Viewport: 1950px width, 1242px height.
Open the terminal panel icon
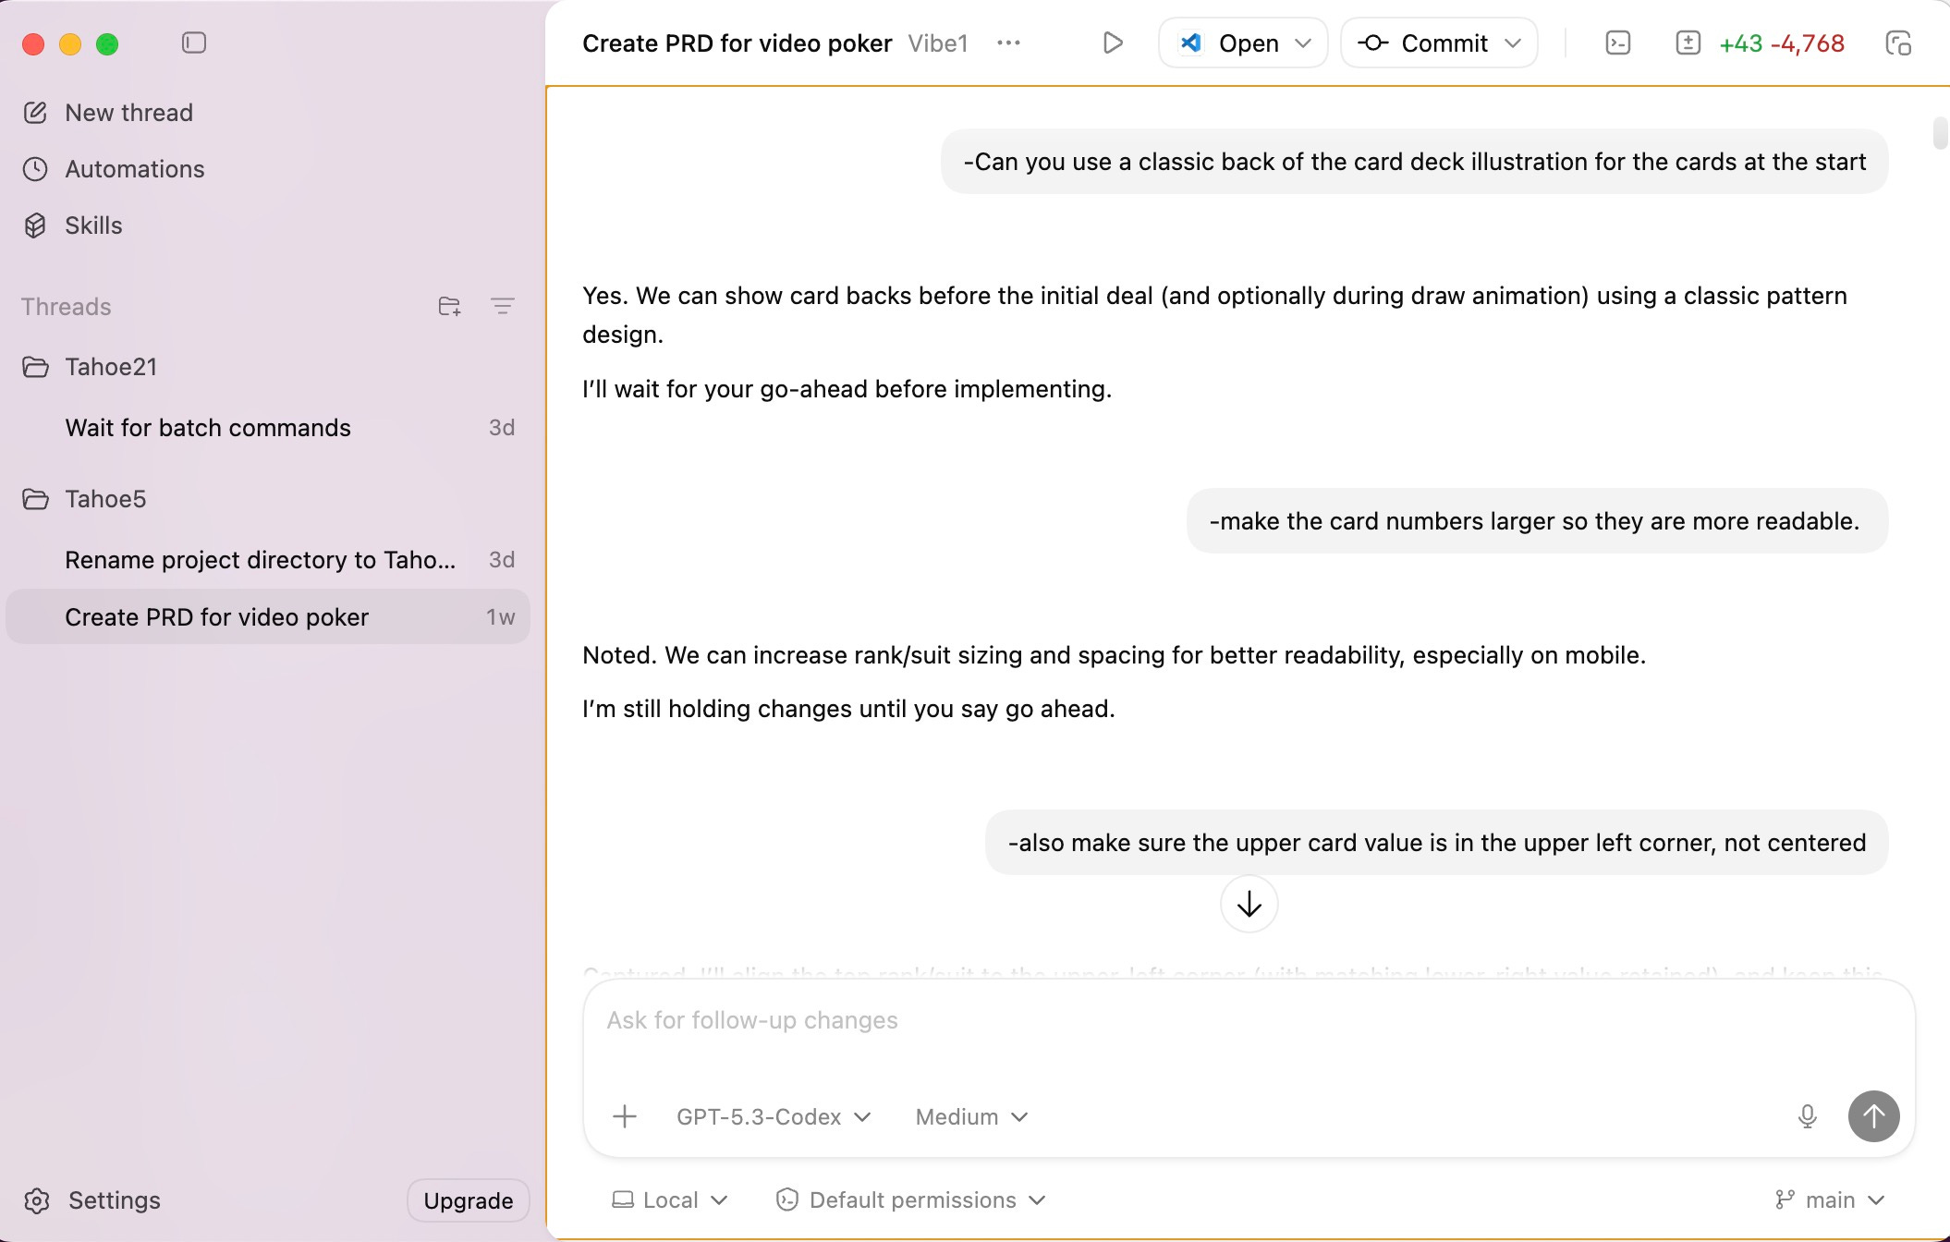pyautogui.click(x=1618, y=43)
